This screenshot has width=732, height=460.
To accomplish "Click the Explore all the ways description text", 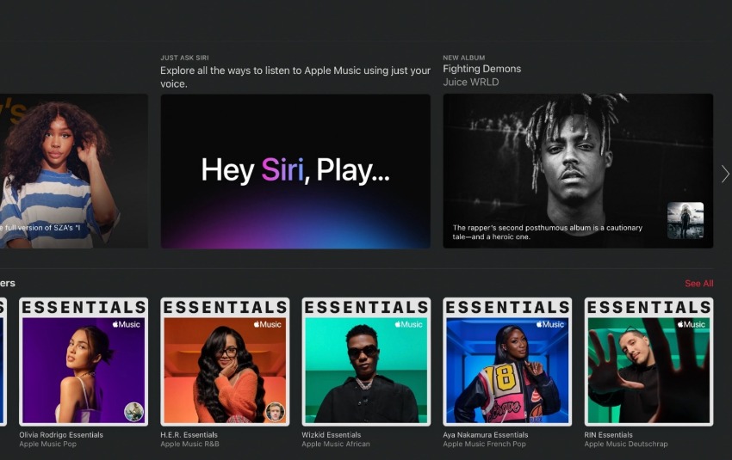I will (x=295, y=77).
